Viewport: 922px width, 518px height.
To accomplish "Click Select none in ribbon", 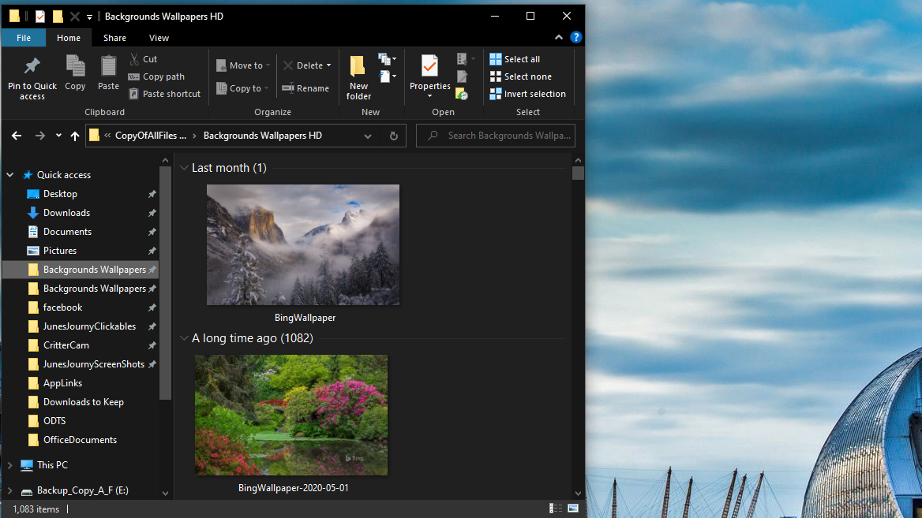I will [521, 76].
